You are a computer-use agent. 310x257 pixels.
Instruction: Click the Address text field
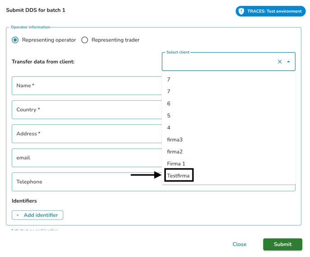[86, 134]
